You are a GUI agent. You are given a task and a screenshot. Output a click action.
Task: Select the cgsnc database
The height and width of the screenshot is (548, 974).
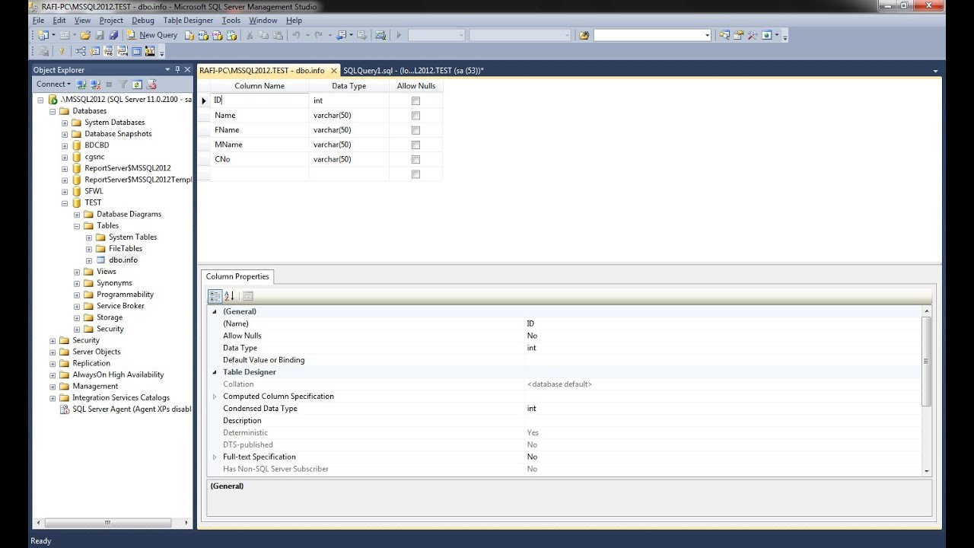(94, 157)
